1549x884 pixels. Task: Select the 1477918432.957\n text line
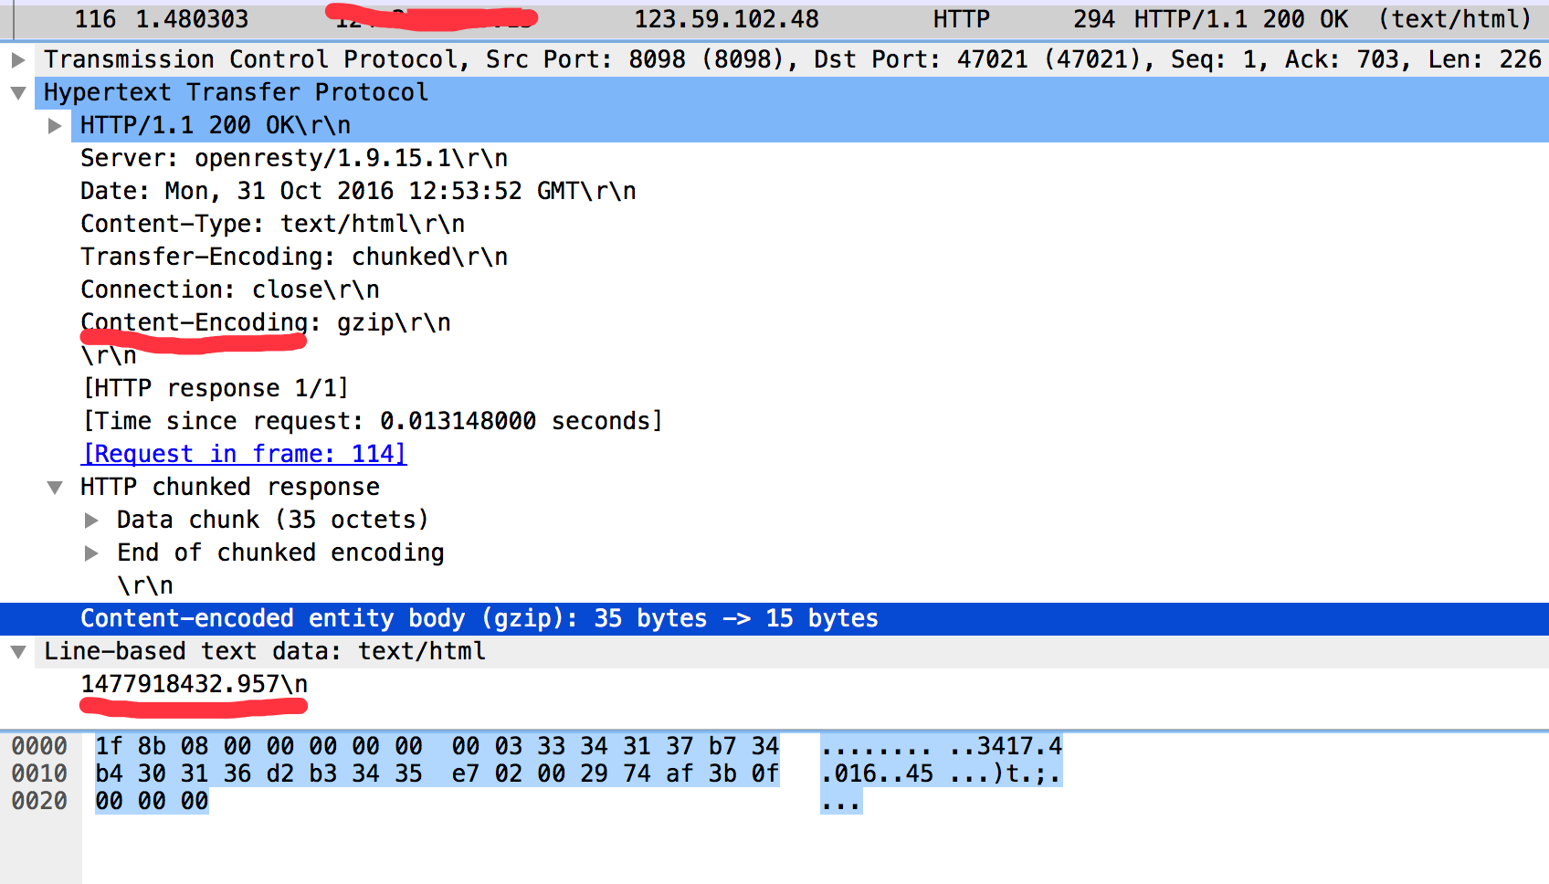point(194,684)
